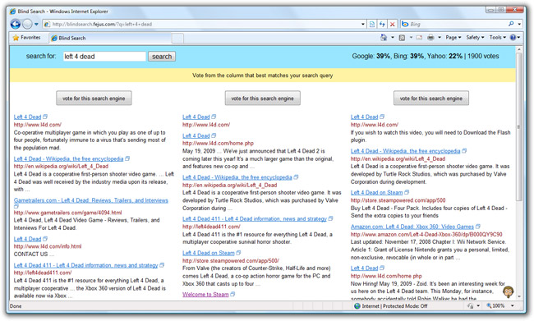The height and width of the screenshot is (321, 534).
Task: Refresh the page with the Refresh icon
Action: coord(382,24)
